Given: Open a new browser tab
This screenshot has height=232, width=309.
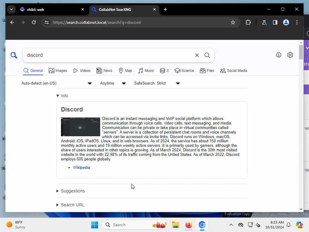Looking at the screenshot, I should pos(165,9).
